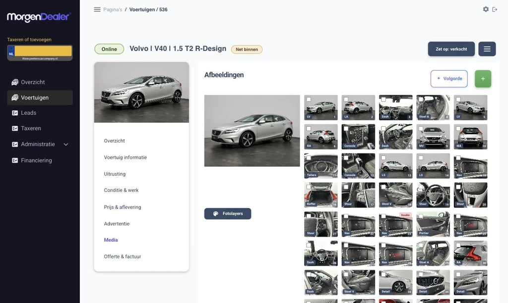Click the Financiering sidebar icon
This screenshot has height=303, width=508.
[15, 160]
